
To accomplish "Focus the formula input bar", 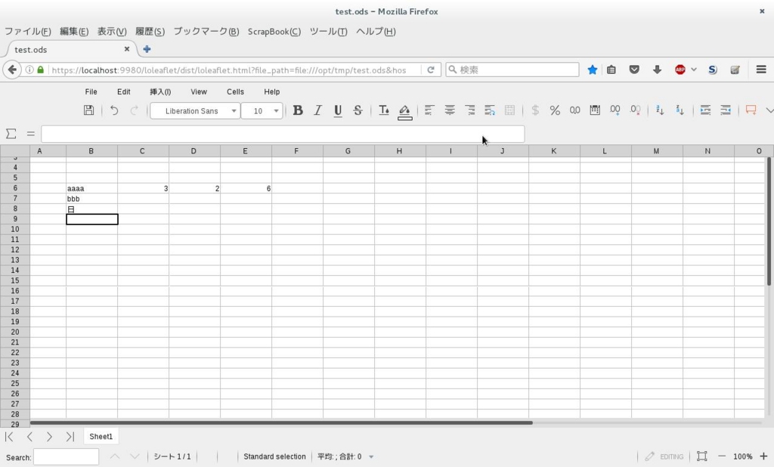I will tap(283, 134).
